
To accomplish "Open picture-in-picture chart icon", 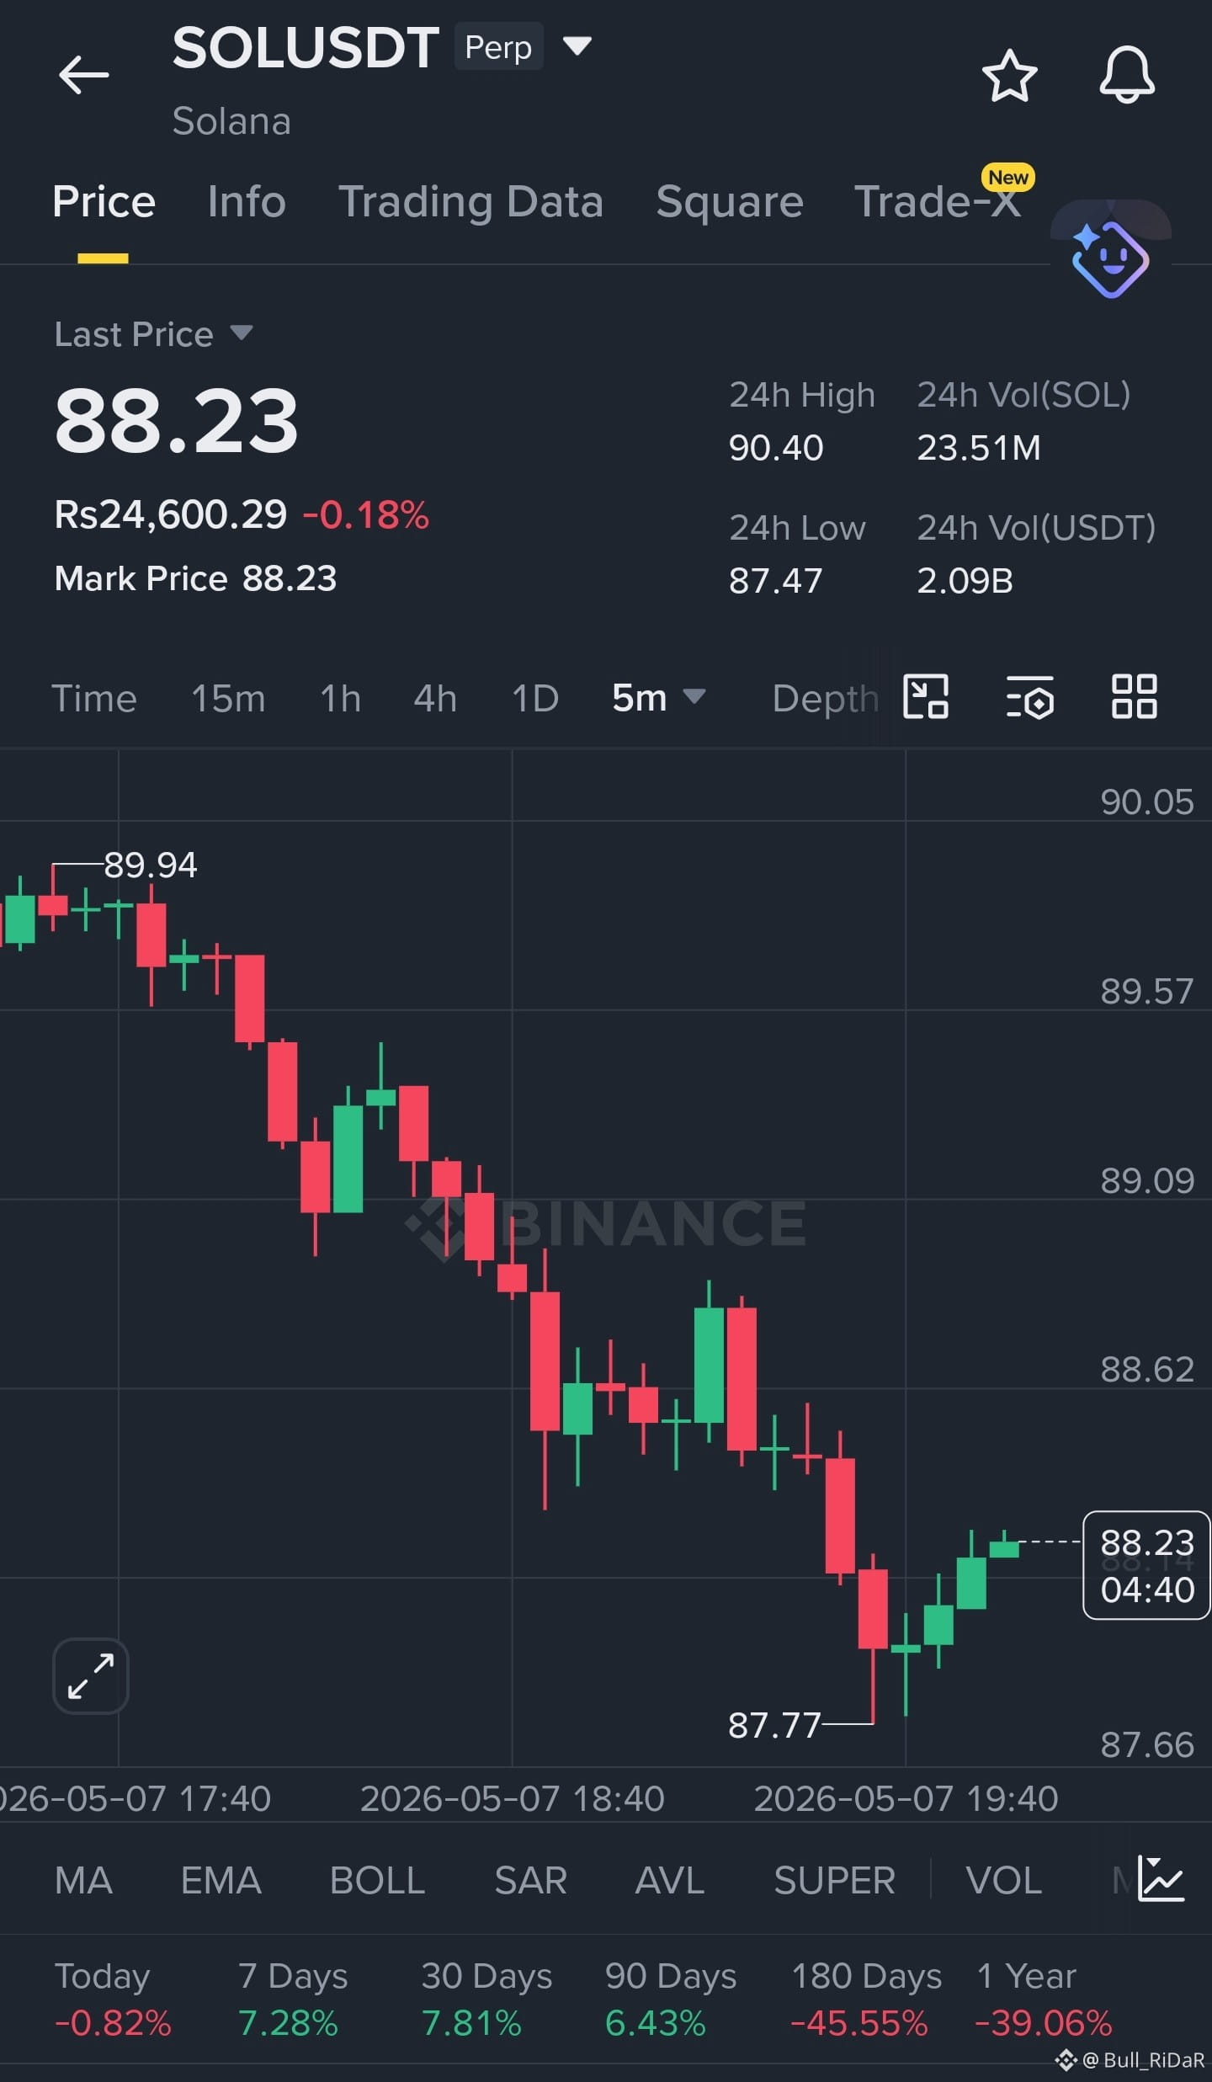I will [925, 697].
